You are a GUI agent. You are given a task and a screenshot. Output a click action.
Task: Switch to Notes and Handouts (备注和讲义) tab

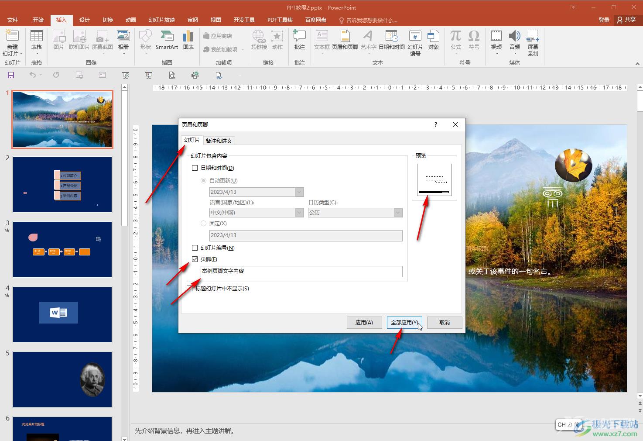tap(219, 141)
